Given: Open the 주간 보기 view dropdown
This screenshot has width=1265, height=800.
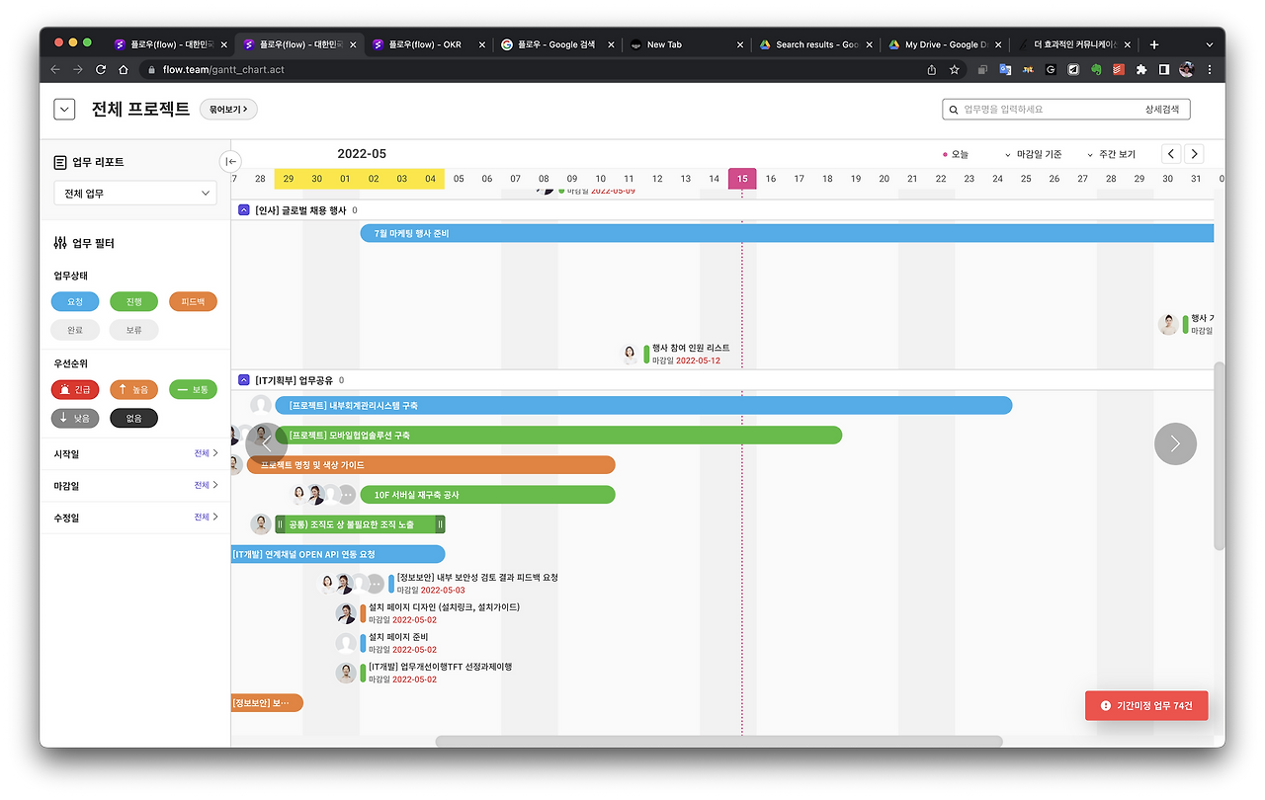Looking at the screenshot, I should [1111, 155].
